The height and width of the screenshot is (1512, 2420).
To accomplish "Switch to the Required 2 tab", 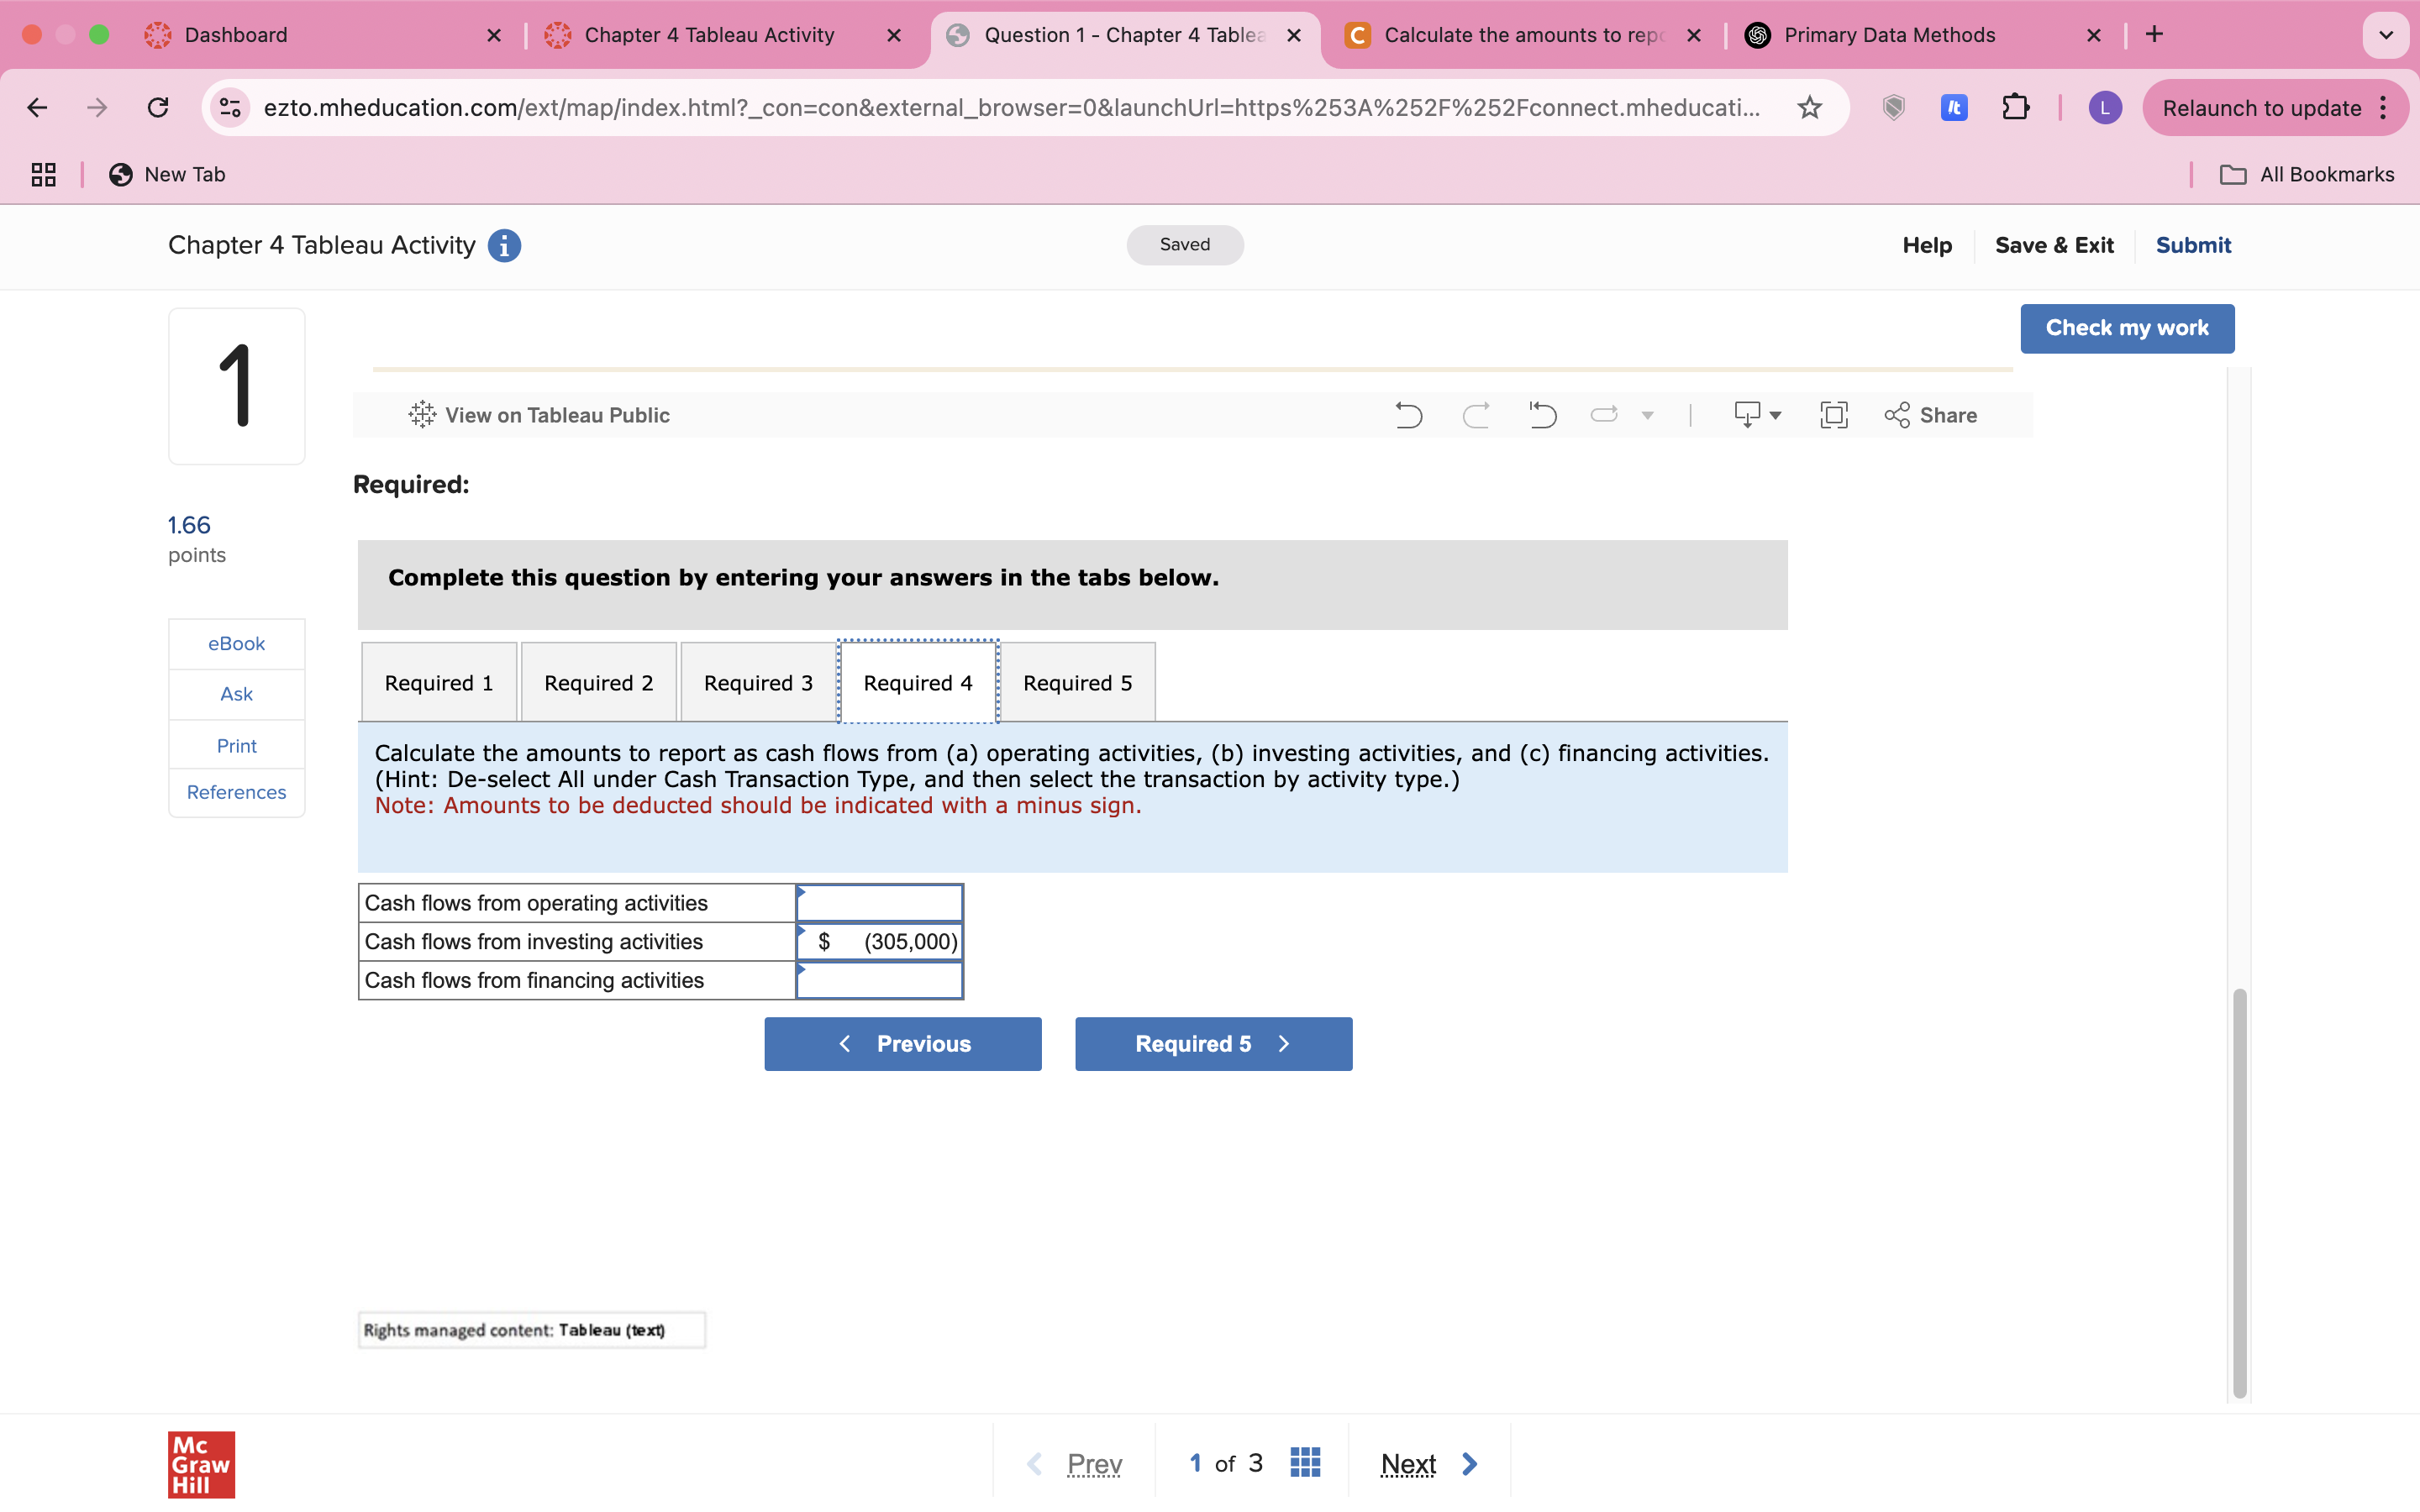I will (x=598, y=683).
